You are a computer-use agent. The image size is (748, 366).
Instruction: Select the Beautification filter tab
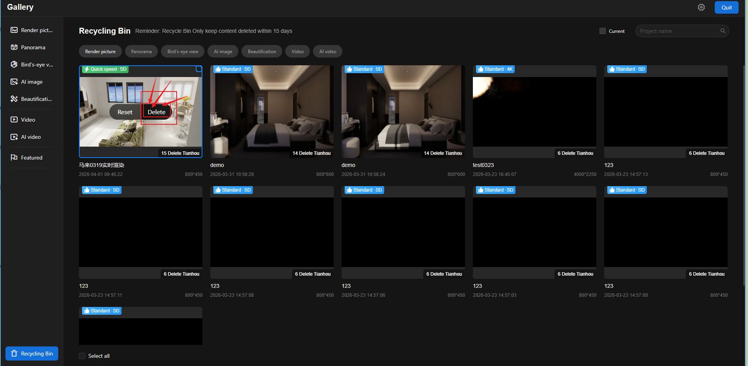pos(262,52)
